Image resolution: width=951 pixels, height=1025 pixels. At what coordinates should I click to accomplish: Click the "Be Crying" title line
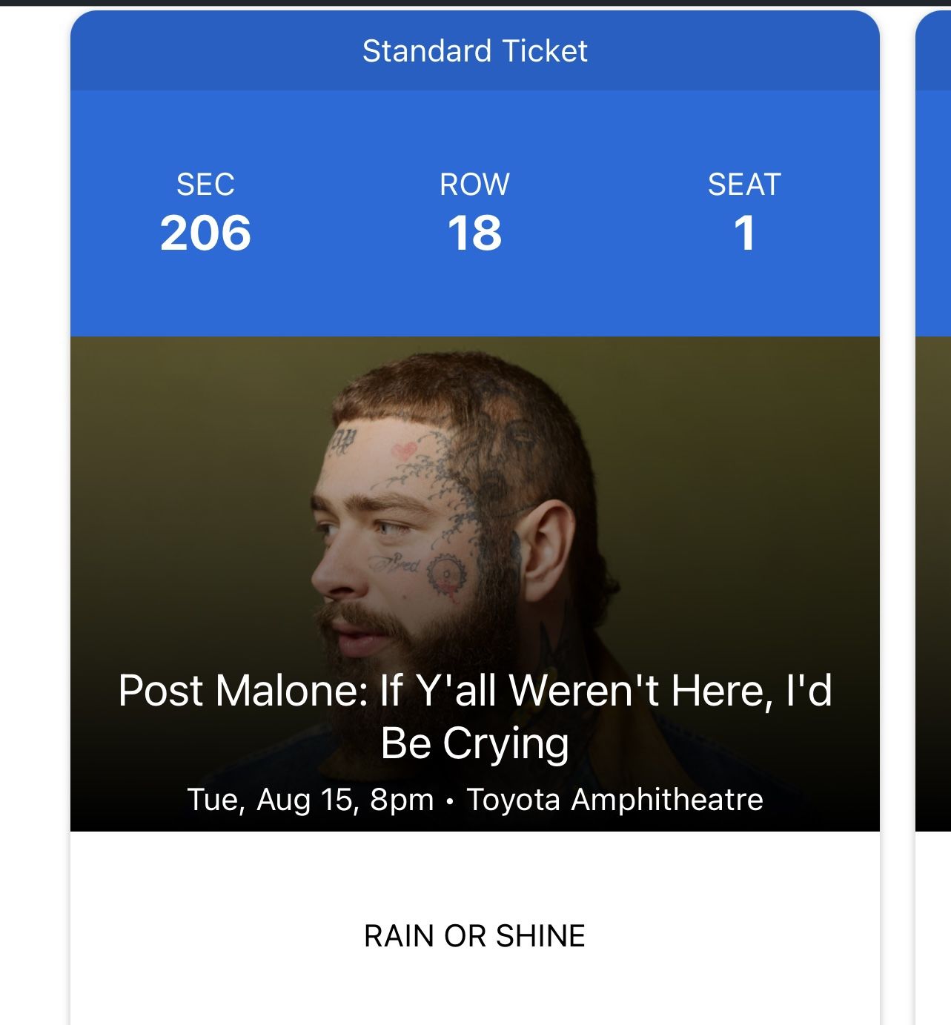click(x=474, y=743)
